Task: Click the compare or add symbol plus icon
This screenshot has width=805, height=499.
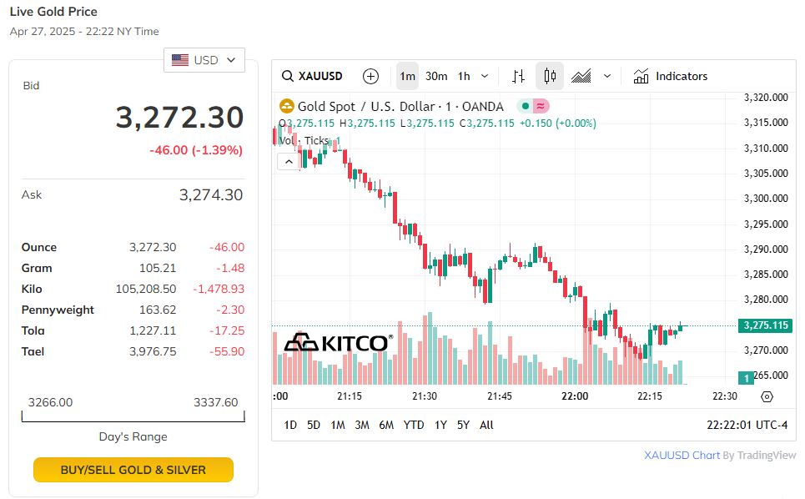Action: click(371, 76)
